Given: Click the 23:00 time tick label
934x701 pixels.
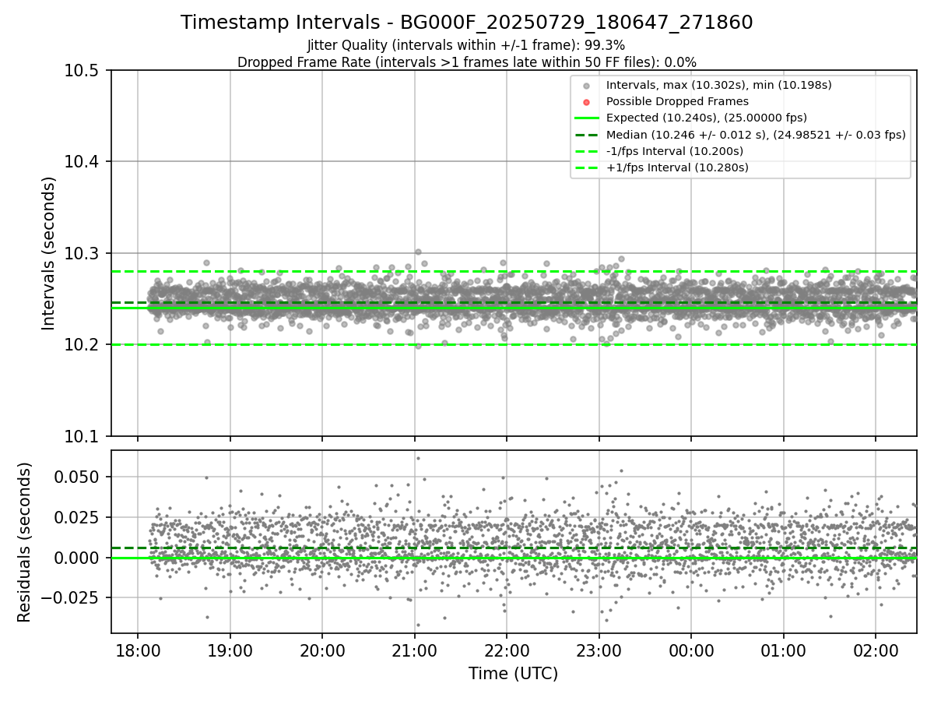Looking at the screenshot, I should click(x=599, y=650).
